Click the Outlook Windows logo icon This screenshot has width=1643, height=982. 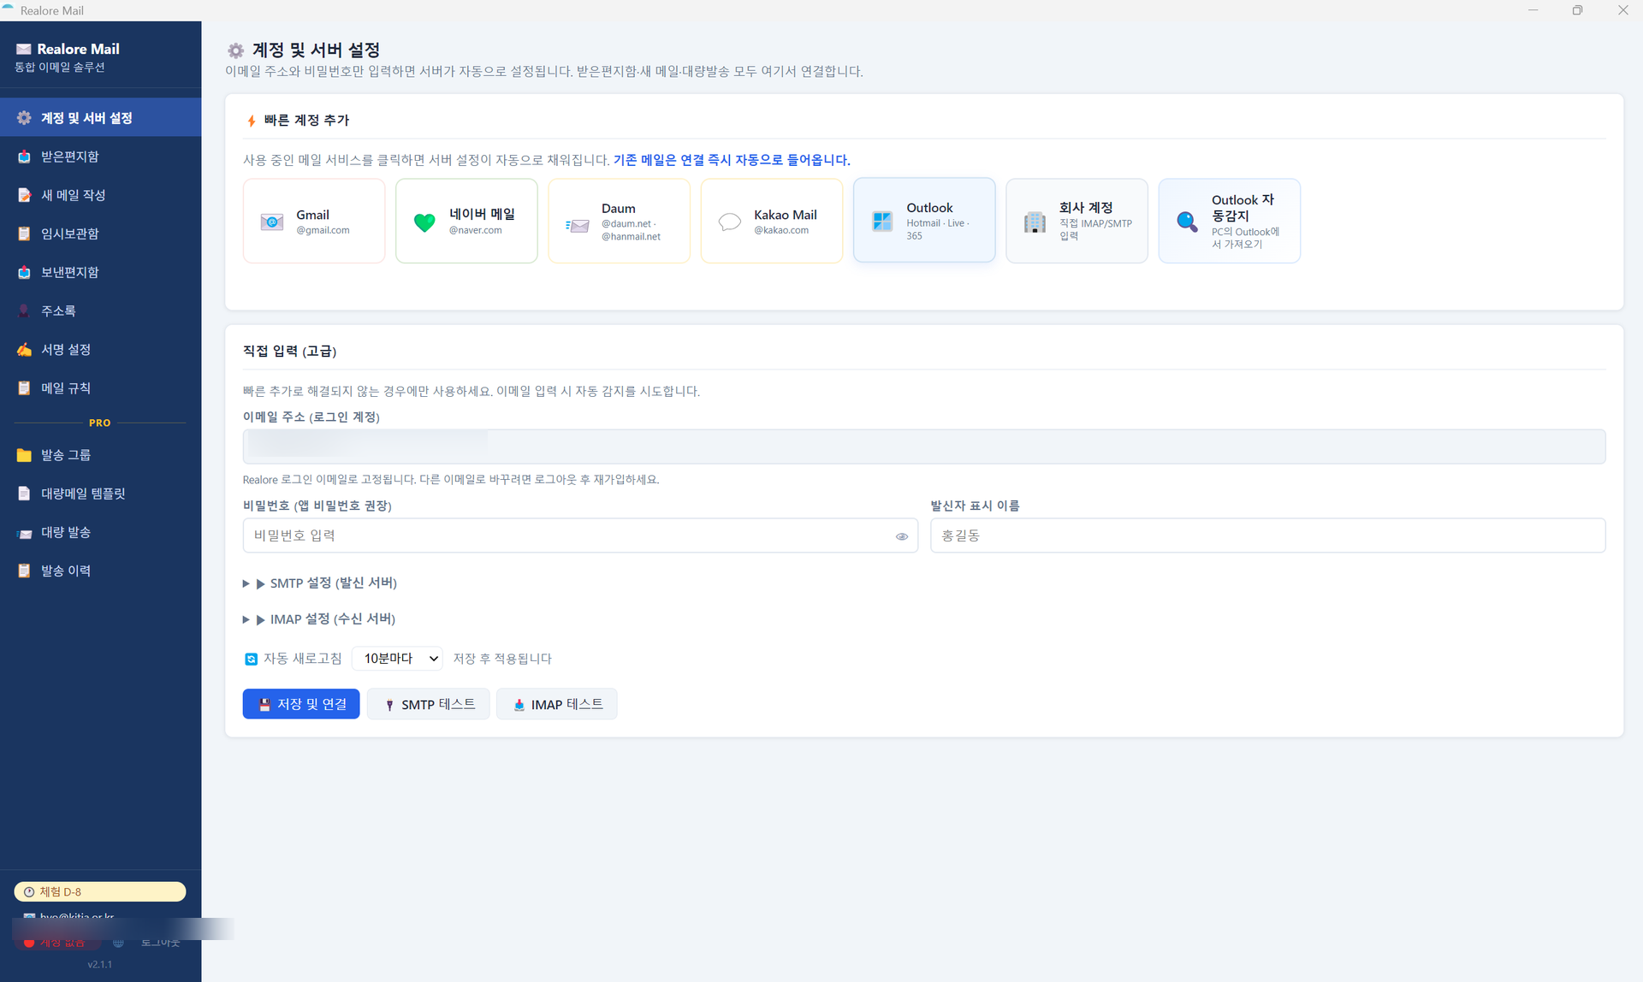coord(882,222)
